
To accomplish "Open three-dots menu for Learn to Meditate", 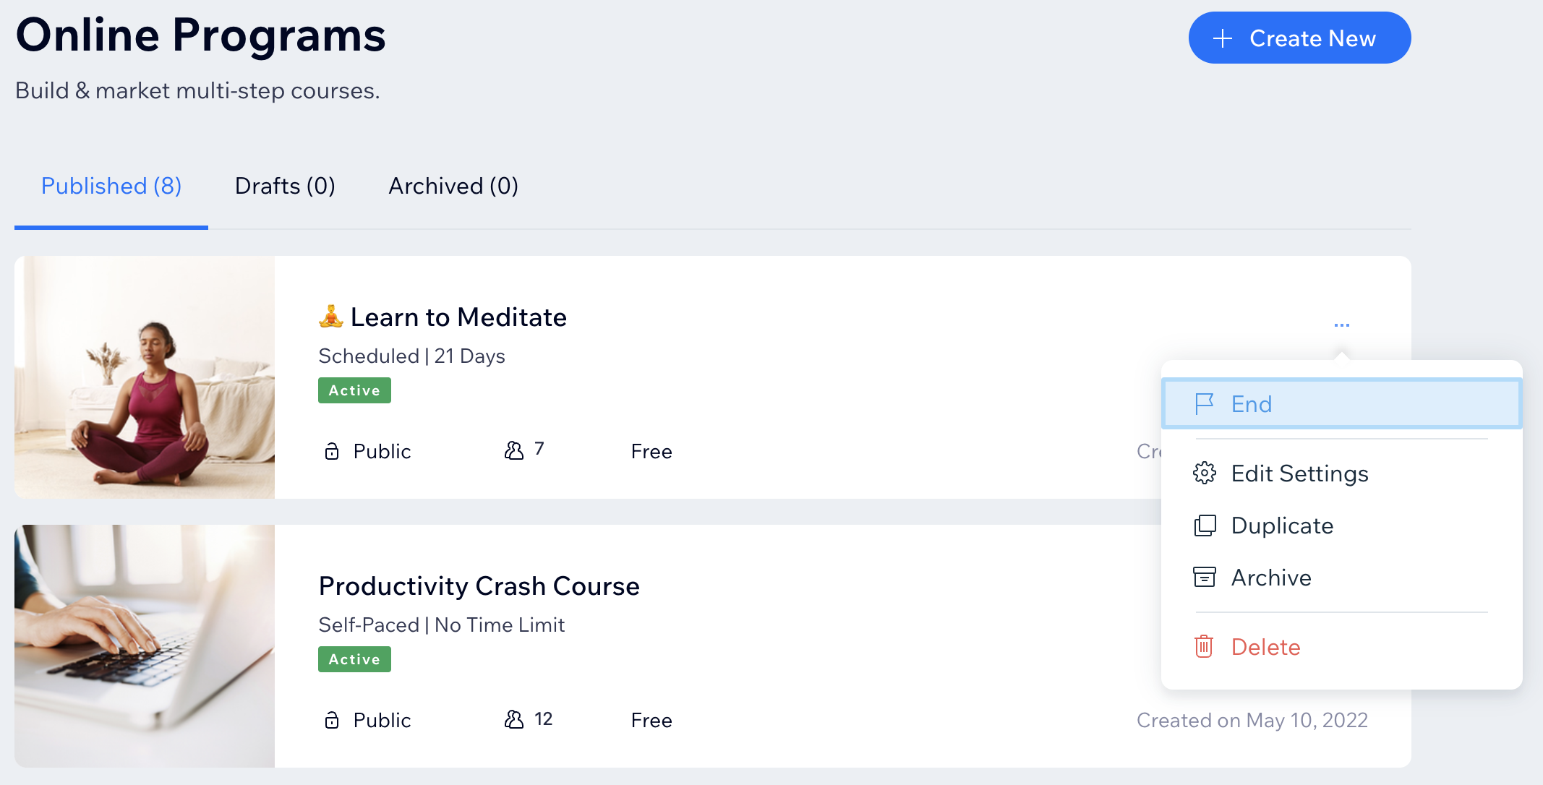I will tap(1342, 325).
